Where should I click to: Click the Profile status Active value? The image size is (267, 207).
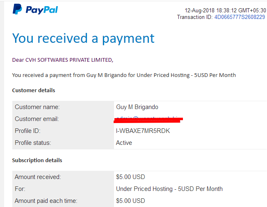pos(124,143)
